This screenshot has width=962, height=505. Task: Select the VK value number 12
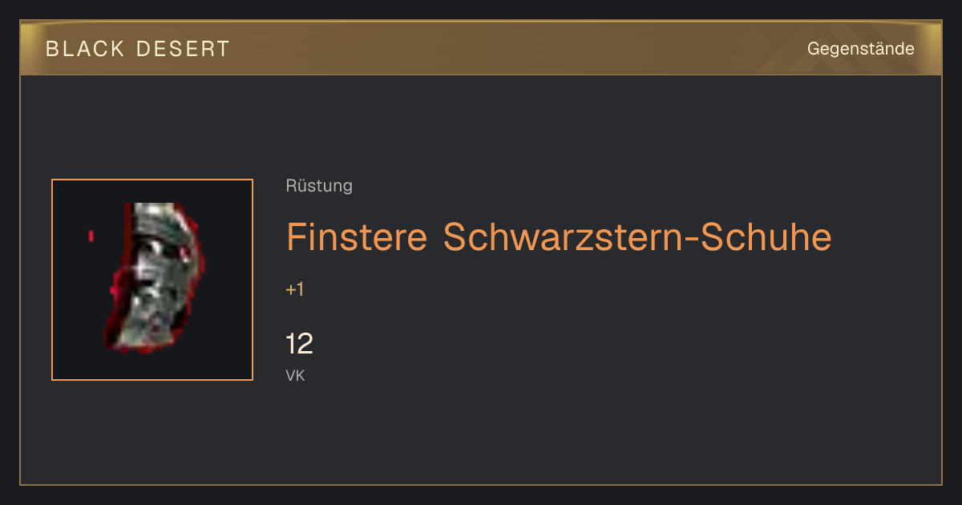pos(299,344)
